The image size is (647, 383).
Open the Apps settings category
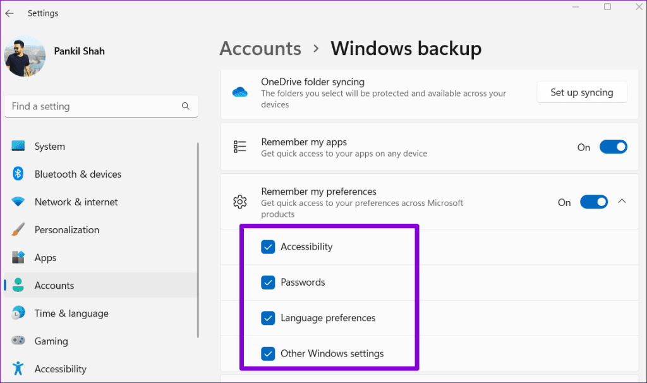pyautogui.click(x=101, y=257)
